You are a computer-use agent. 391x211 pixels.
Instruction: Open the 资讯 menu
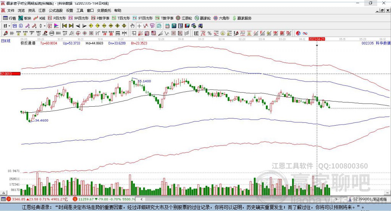pos(32,10)
